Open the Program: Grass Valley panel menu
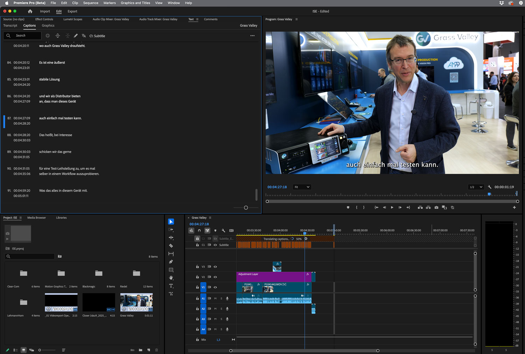Viewport: 525px width, 354px height. (296, 19)
